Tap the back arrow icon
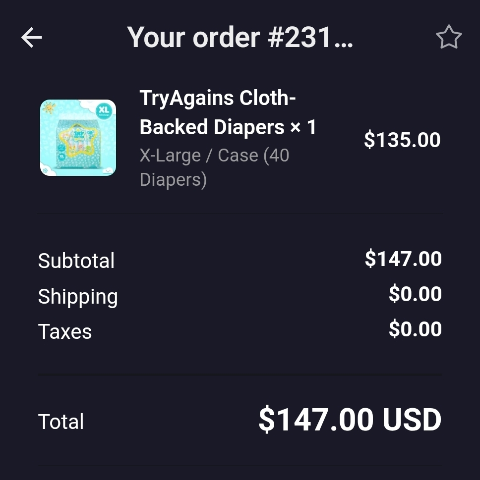Image resolution: width=480 pixels, height=480 pixels. pos(32,37)
